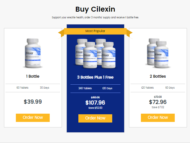Image resolution: width=190 pixels, height=143 pixels.
Task: Click Order Now for 3 Bottles Plus 1 Free
Action: coord(95,118)
